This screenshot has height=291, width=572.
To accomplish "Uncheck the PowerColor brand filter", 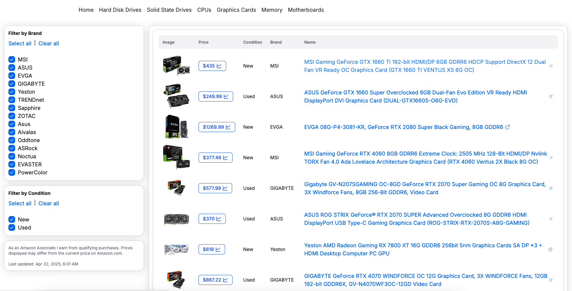I will [x=12, y=172].
